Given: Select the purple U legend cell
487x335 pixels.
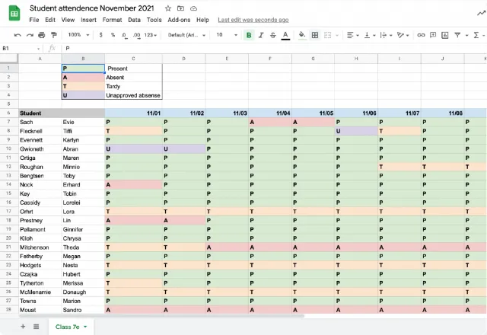Looking at the screenshot, I should [x=83, y=95].
